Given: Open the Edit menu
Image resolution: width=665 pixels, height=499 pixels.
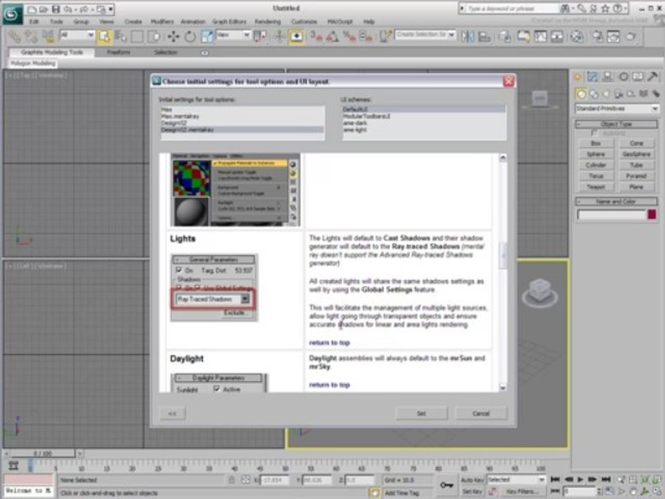Looking at the screenshot, I should click(34, 21).
